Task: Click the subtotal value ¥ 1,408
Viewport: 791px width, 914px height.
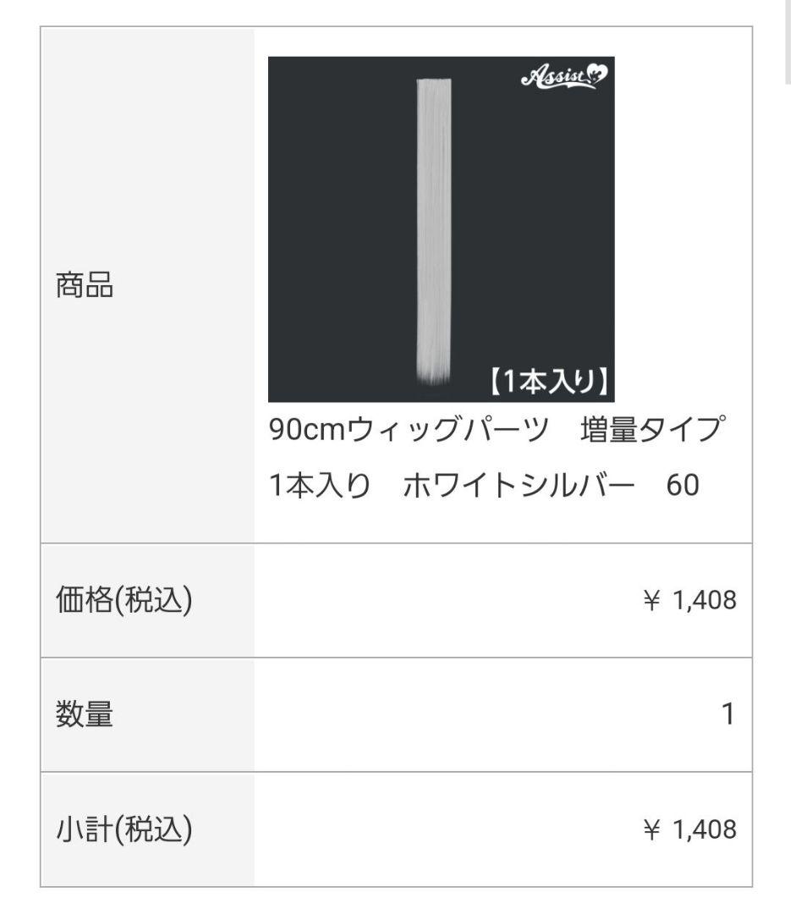Action: pos(689,829)
